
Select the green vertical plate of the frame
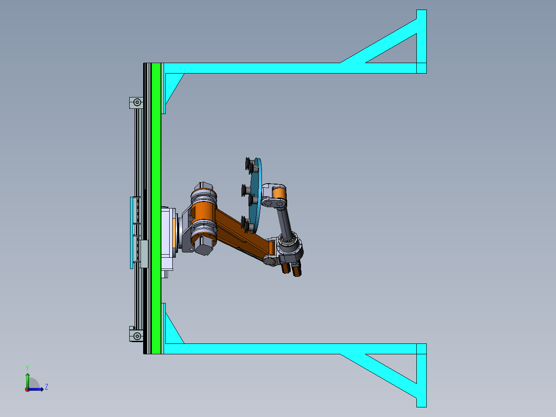156,208
